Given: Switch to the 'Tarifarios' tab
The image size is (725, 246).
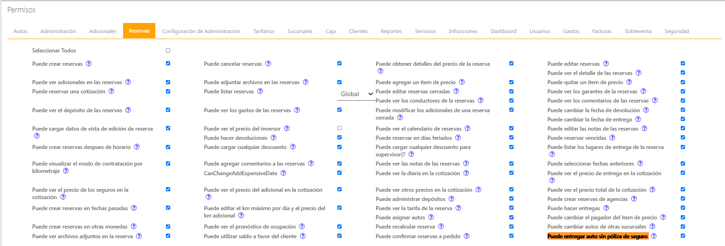Looking at the screenshot, I should [264, 31].
